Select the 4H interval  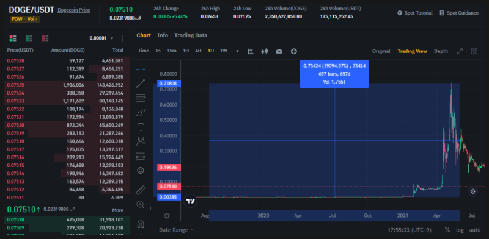(198, 51)
